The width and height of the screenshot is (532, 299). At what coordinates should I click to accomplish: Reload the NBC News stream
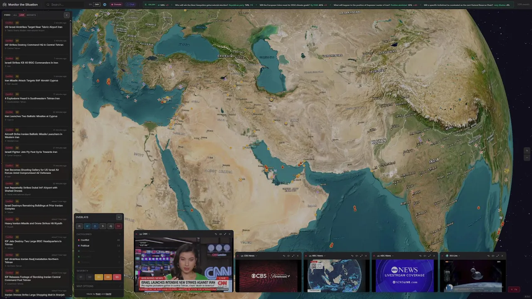352,256
